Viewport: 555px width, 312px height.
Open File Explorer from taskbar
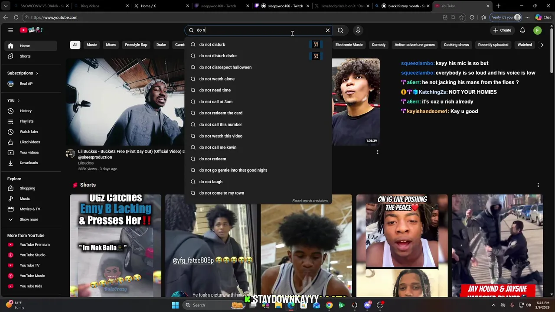click(x=278, y=305)
